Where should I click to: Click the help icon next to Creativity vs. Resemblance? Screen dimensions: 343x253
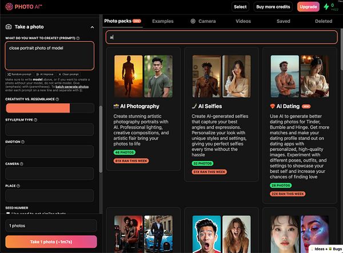pos(57,99)
